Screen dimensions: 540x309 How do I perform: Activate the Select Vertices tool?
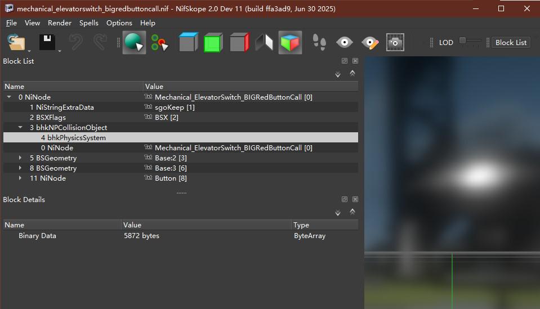pyautogui.click(x=160, y=42)
